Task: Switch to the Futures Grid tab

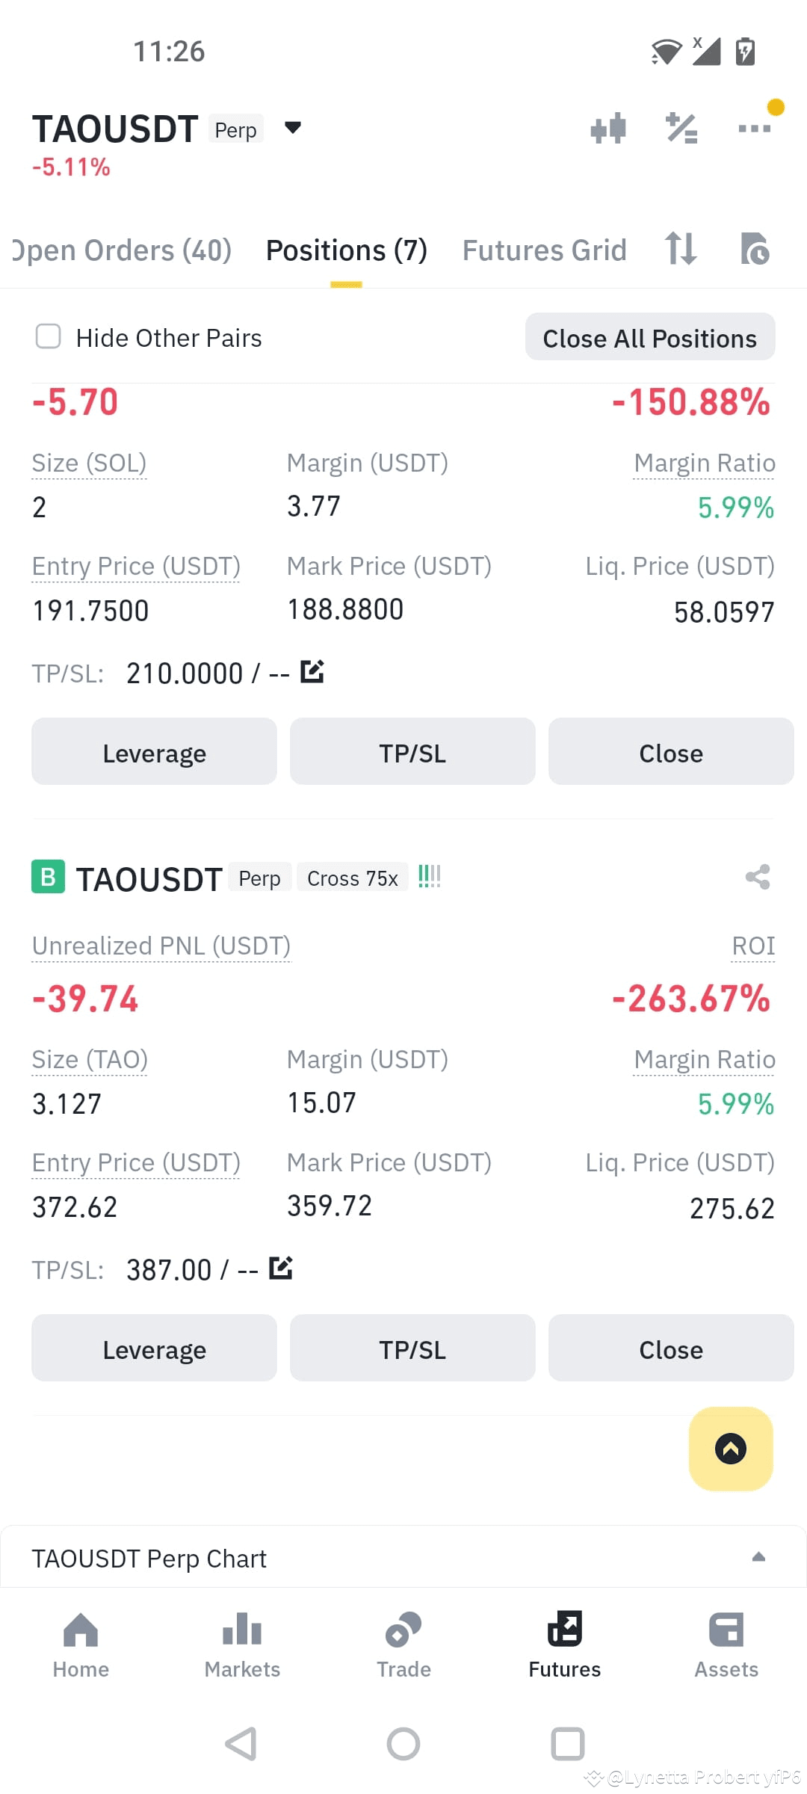Action: pyautogui.click(x=544, y=250)
